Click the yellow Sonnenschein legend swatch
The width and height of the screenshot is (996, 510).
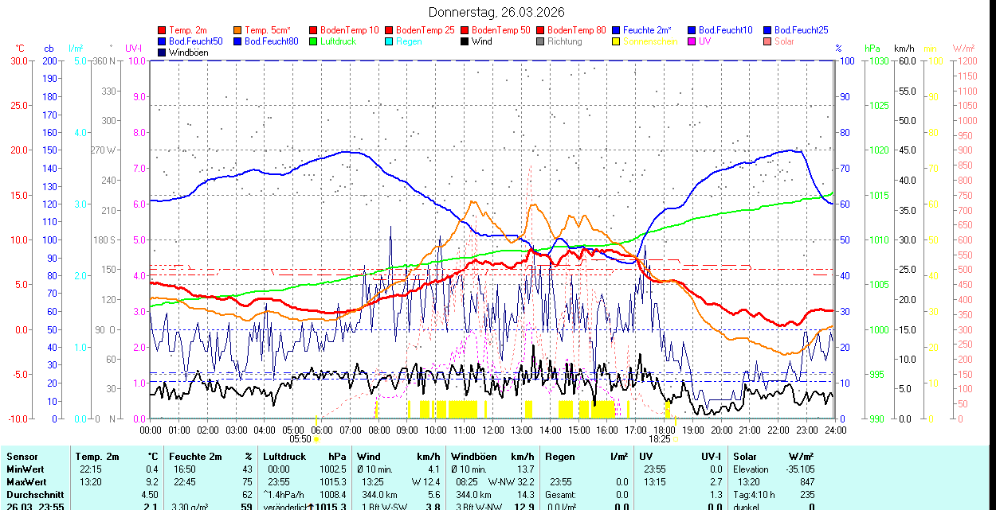[x=616, y=41]
